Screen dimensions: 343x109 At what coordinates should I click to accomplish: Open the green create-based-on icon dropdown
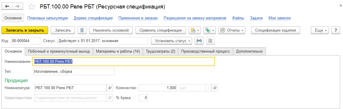[210, 30]
